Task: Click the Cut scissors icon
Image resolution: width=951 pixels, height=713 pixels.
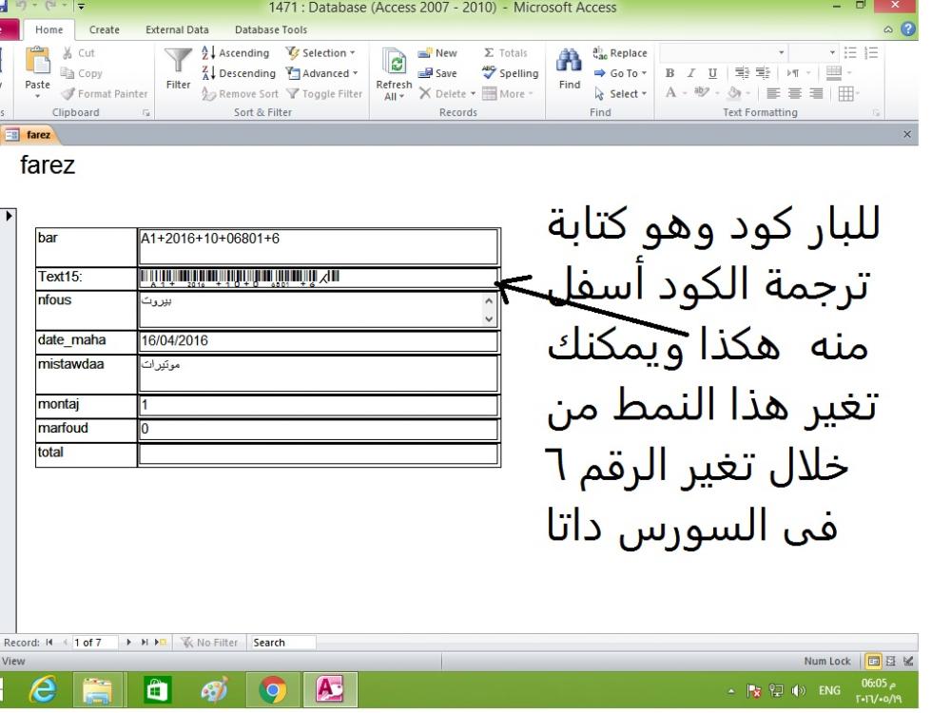Action: [68, 52]
